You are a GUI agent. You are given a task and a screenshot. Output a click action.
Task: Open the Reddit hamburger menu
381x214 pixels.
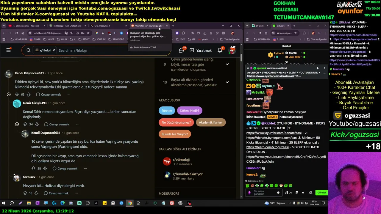click(8, 50)
